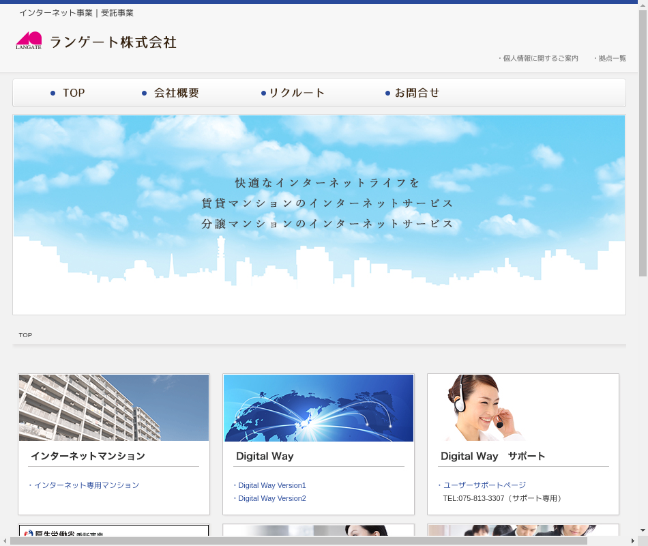Click the scroll down arrow

(643, 530)
